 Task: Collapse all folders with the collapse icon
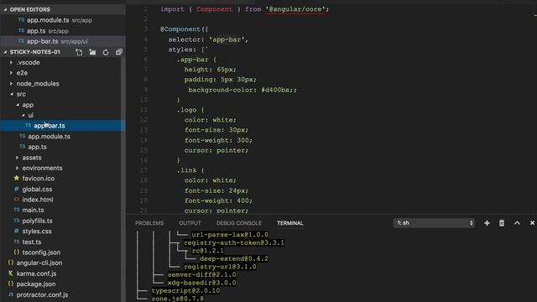[x=119, y=52]
